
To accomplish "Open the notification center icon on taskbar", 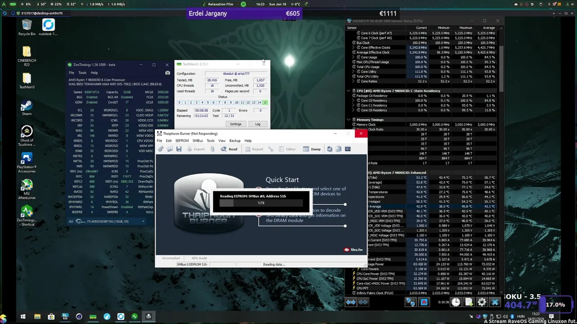I will coord(551,316).
